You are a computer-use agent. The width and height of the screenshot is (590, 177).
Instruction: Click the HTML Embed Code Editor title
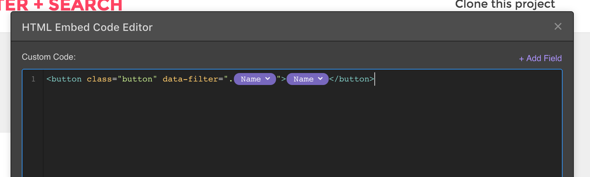point(87,27)
